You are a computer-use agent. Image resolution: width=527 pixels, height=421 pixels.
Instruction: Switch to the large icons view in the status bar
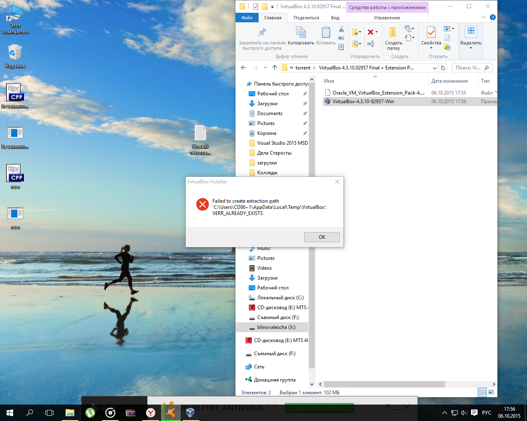491,392
